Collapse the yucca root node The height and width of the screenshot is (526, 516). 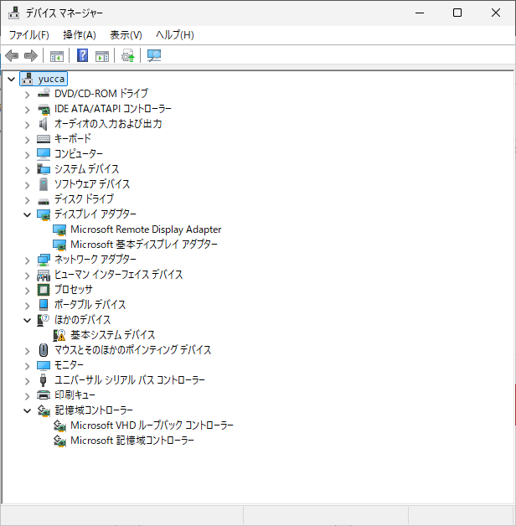12,80
